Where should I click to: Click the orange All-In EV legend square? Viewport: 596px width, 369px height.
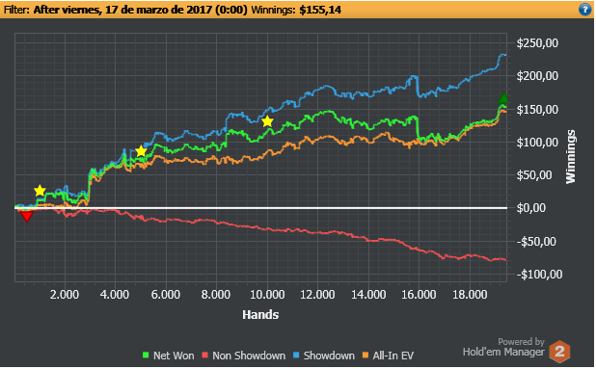pos(366,356)
